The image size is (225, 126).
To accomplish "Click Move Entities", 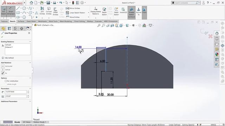I will pyautogui.click(x=73, y=17).
